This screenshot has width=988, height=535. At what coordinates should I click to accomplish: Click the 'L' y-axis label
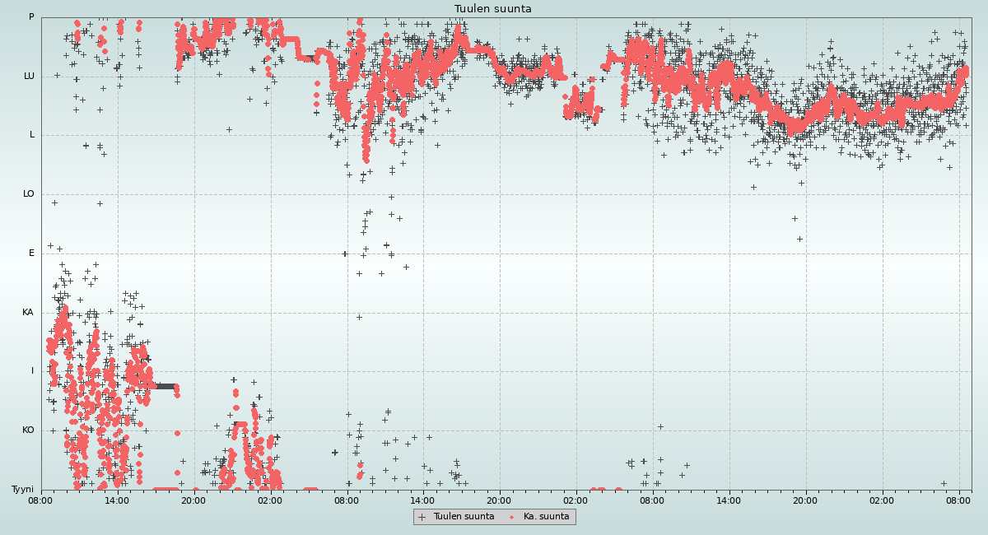pyautogui.click(x=32, y=135)
